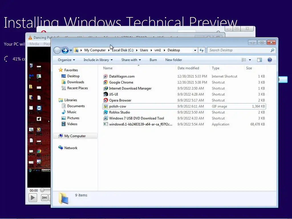
Task: Select My Computer in navigation pane
Action: (x=75, y=136)
